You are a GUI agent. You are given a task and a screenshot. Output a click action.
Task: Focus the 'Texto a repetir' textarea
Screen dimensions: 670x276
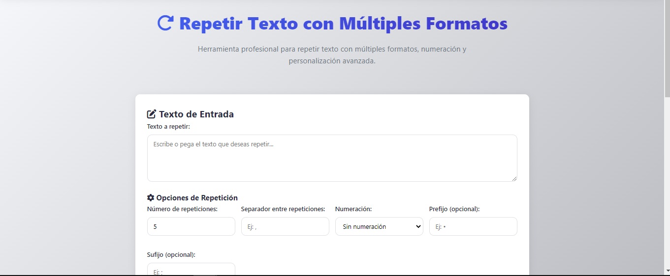(x=332, y=158)
